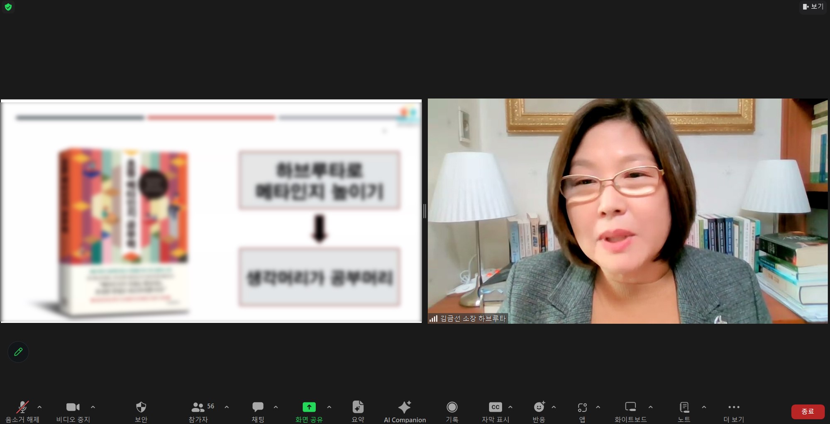Open the Apps (앱) icon

(x=582, y=407)
